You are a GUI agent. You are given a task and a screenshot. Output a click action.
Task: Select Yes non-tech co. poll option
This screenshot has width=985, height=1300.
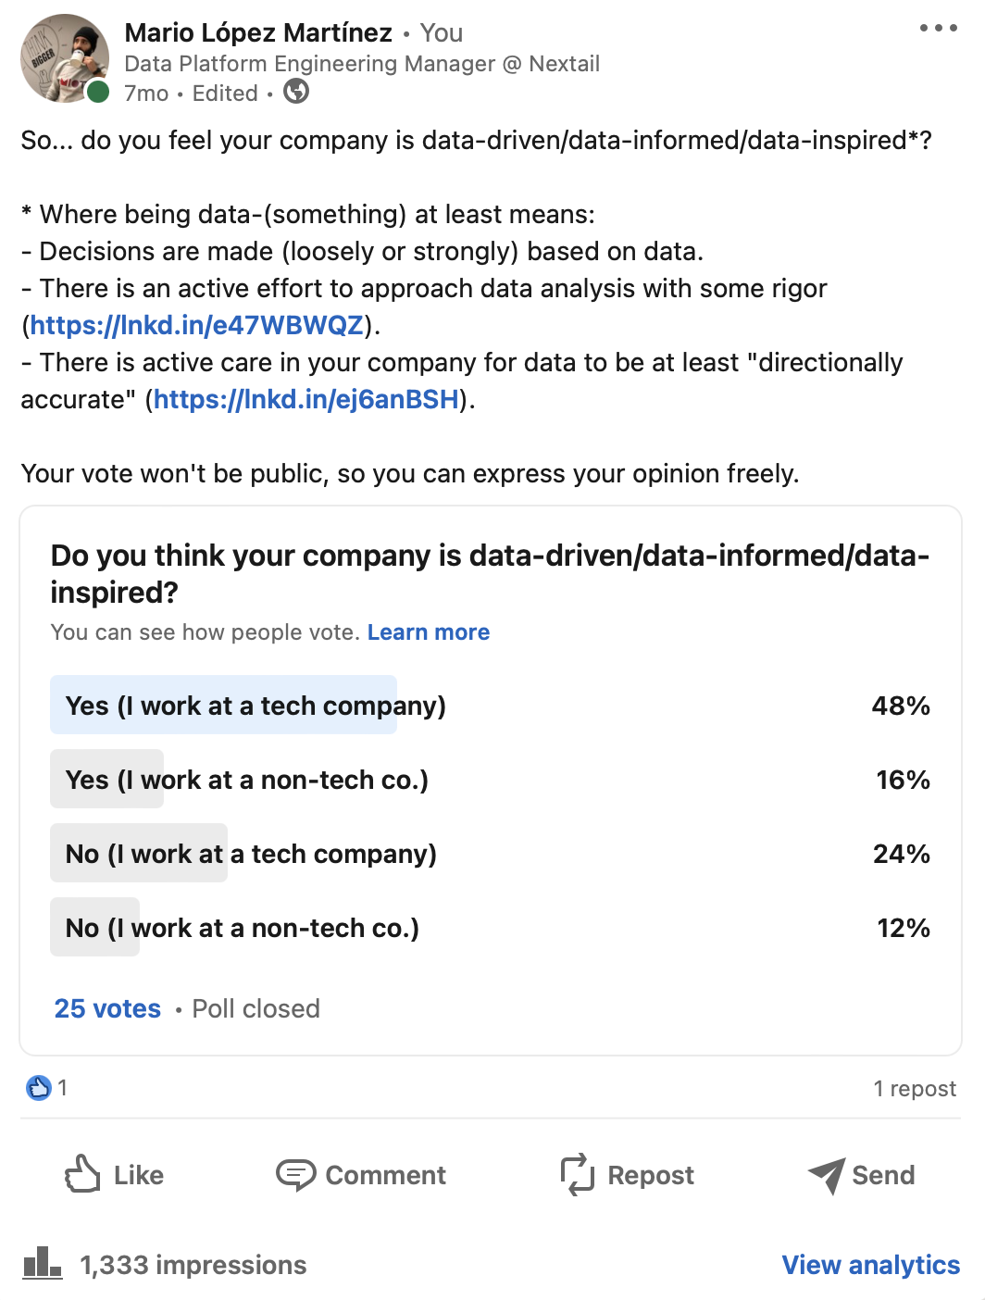[491, 779]
